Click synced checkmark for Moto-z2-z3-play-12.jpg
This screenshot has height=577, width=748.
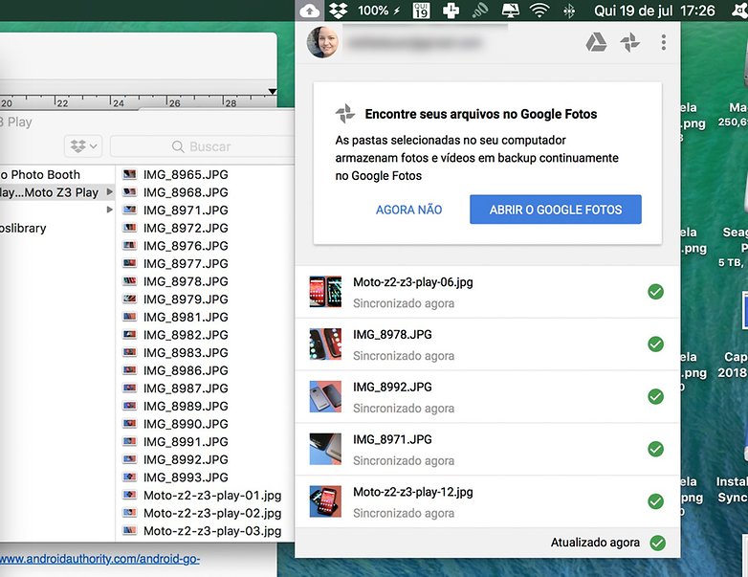click(x=656, y=501)
